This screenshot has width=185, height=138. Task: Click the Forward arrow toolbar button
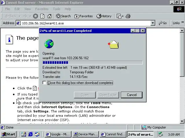25,16
